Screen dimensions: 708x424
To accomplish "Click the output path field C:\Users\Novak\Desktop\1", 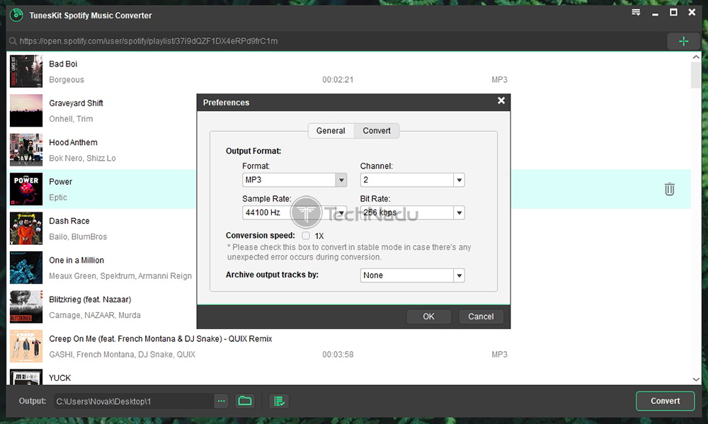I will [x=134, y=401].
